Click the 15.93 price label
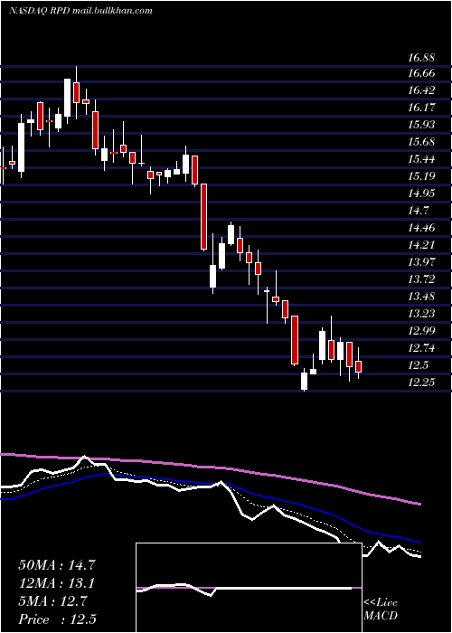This screenshot has height=633, width=452. tap(421, 125)
